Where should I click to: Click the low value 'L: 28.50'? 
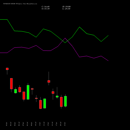[x=66, y=9]
